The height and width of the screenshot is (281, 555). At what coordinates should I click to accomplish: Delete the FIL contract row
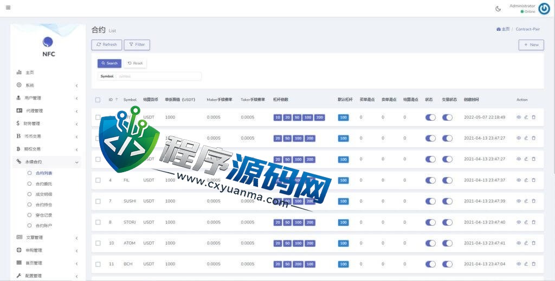click(534, 180)
